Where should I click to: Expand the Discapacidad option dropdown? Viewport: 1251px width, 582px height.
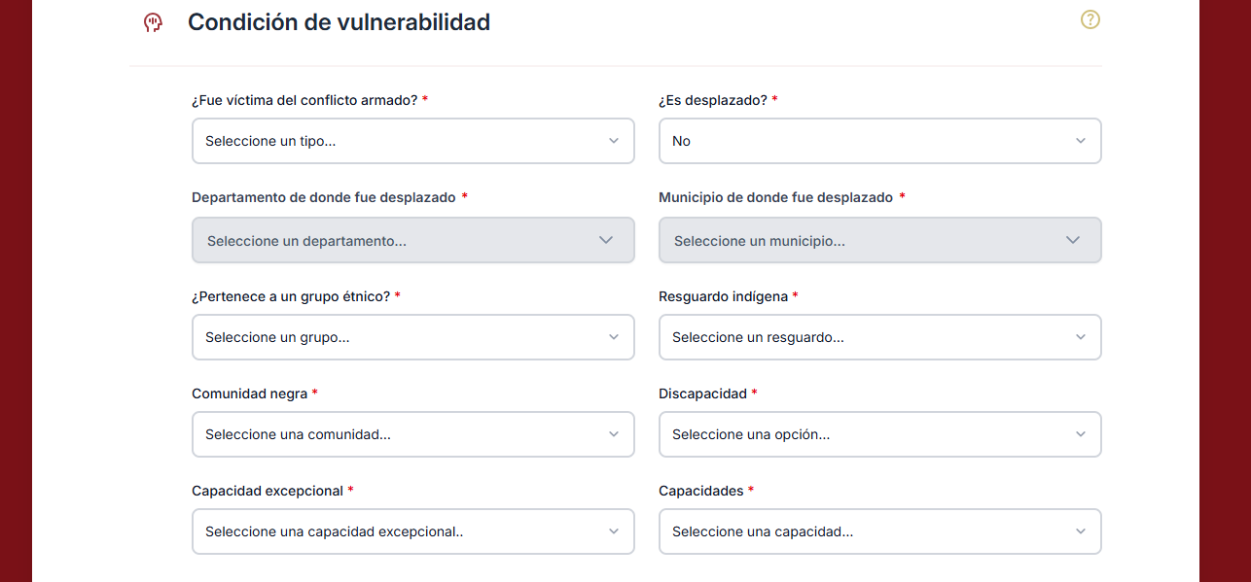point(880,434)
